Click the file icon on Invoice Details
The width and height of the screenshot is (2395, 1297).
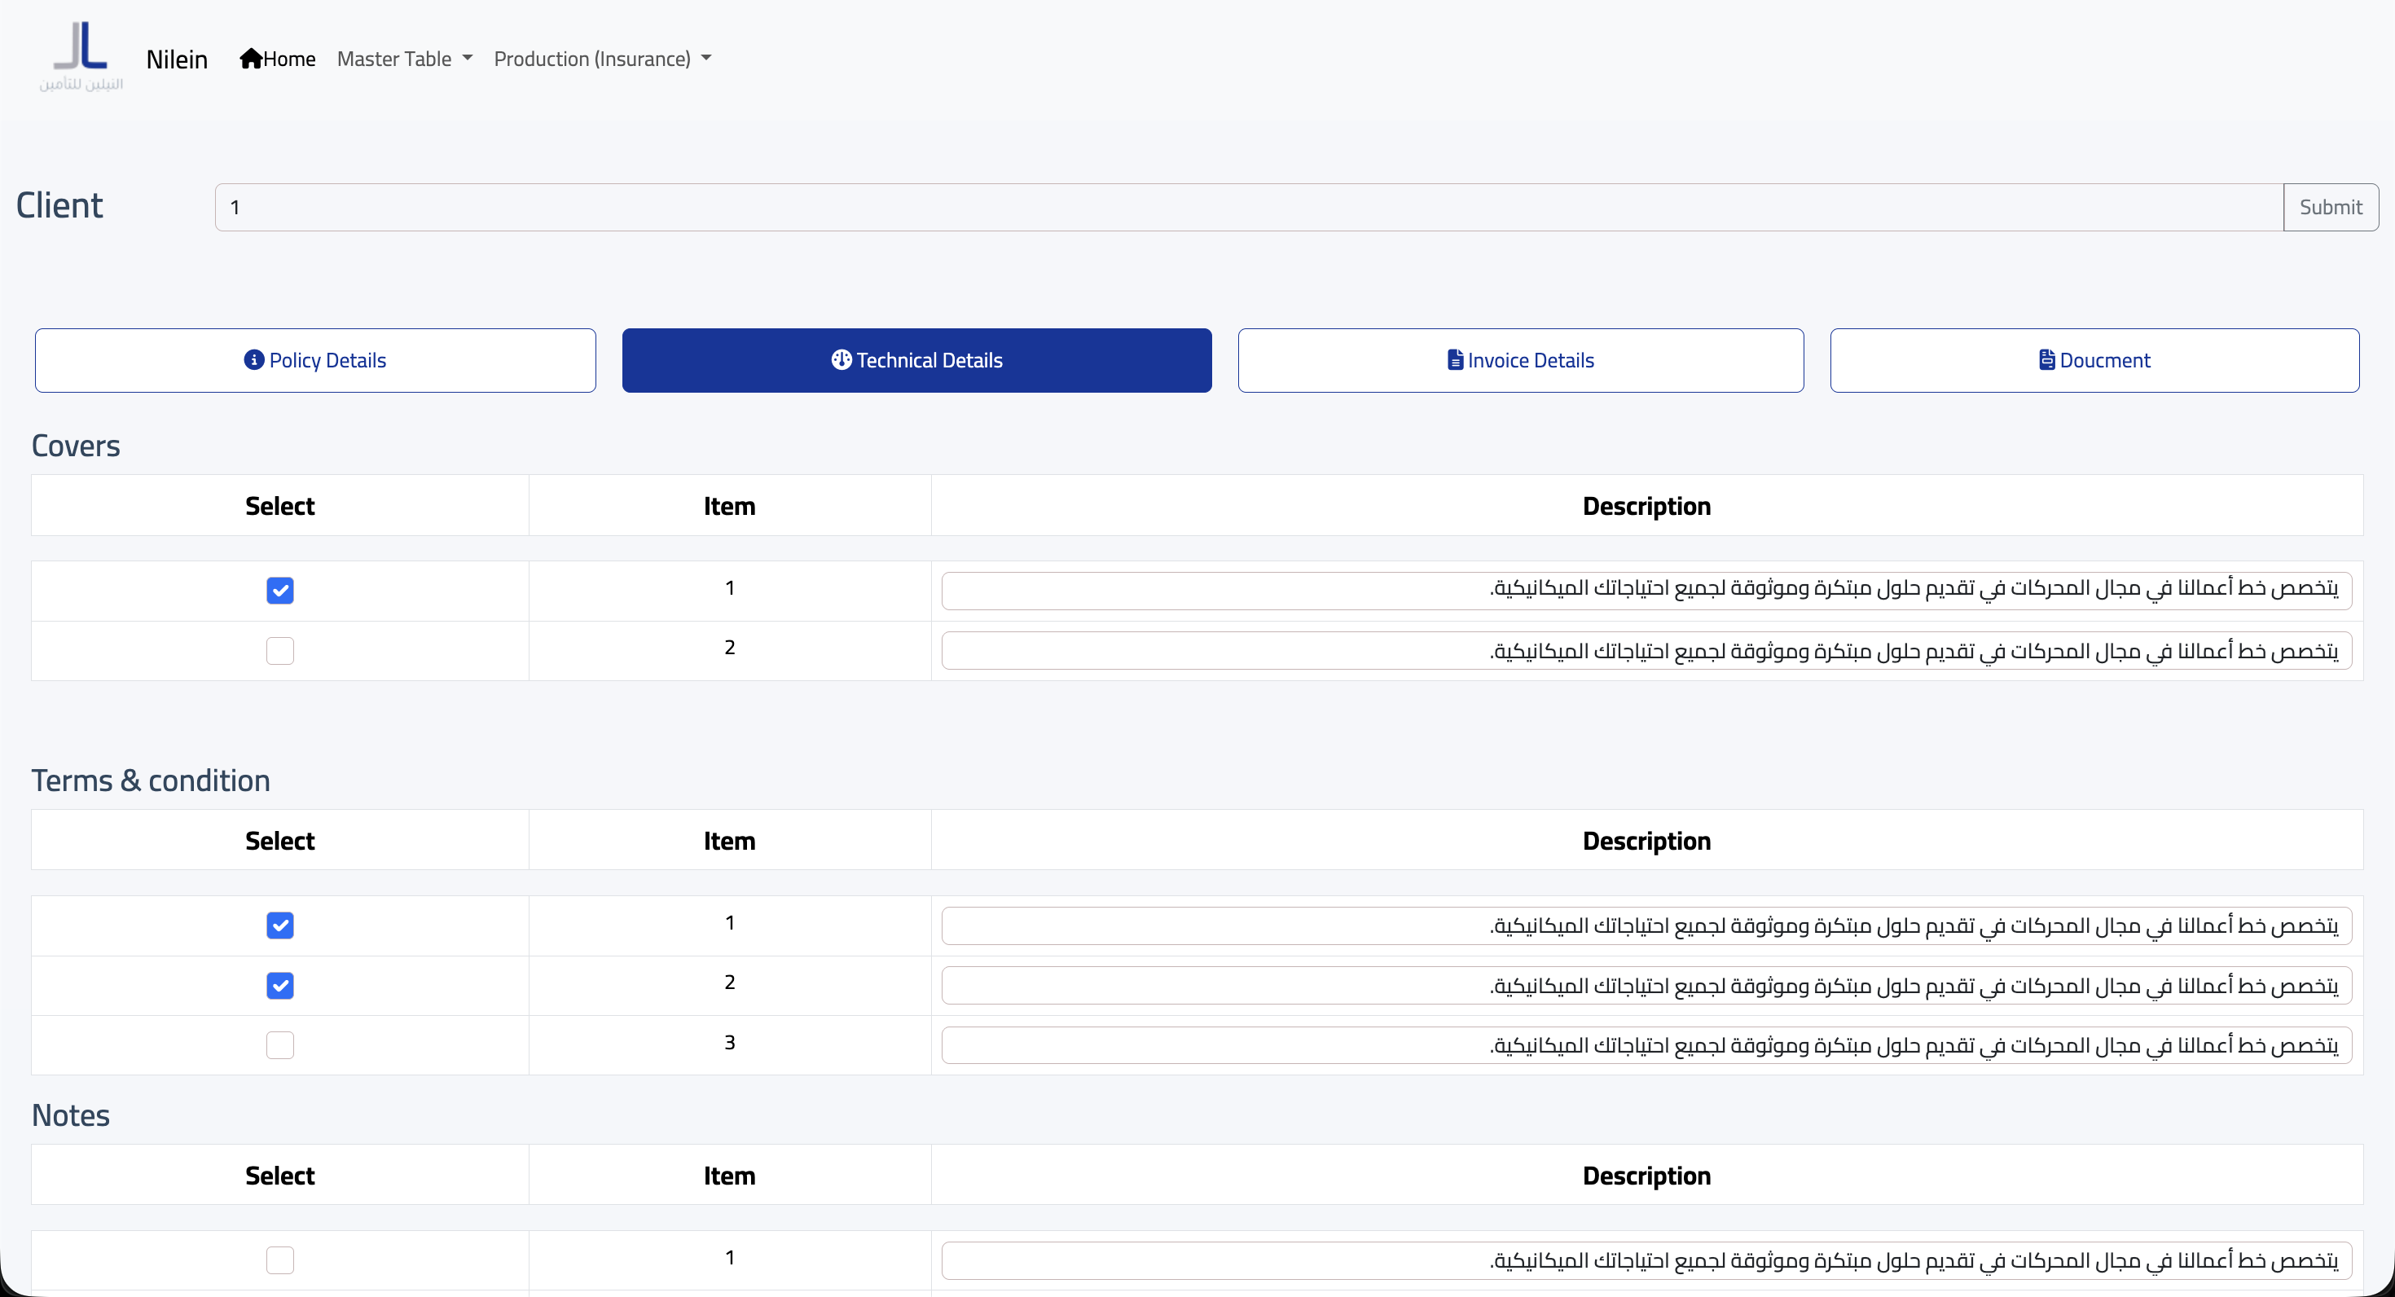coord(1455,360)
